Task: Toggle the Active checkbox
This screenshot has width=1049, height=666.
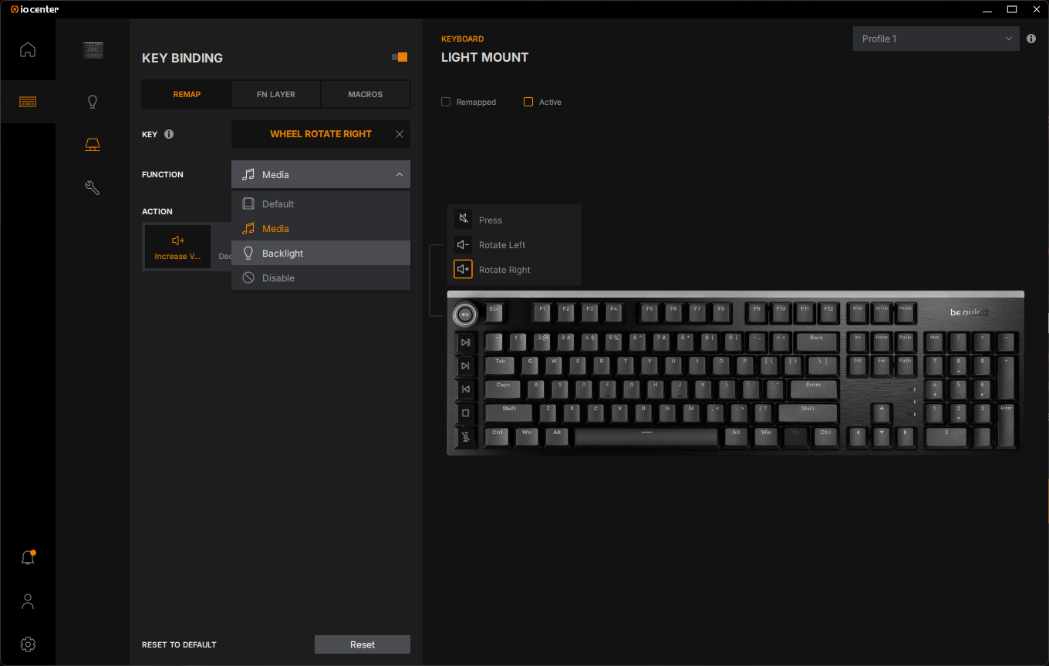Action: (528, 102)
